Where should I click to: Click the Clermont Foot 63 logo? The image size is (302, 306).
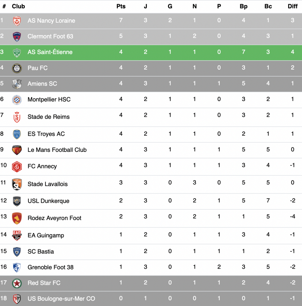tap(17, 37)
